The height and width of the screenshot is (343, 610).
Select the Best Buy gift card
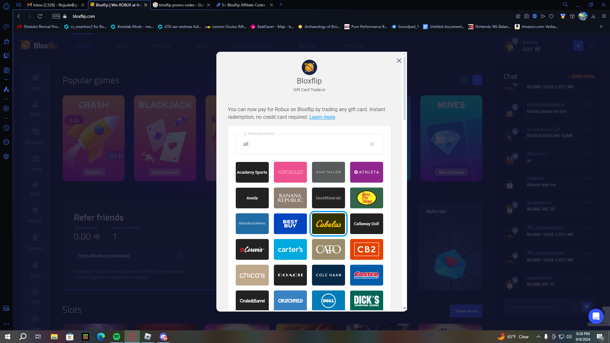click(x=290, y=224)
